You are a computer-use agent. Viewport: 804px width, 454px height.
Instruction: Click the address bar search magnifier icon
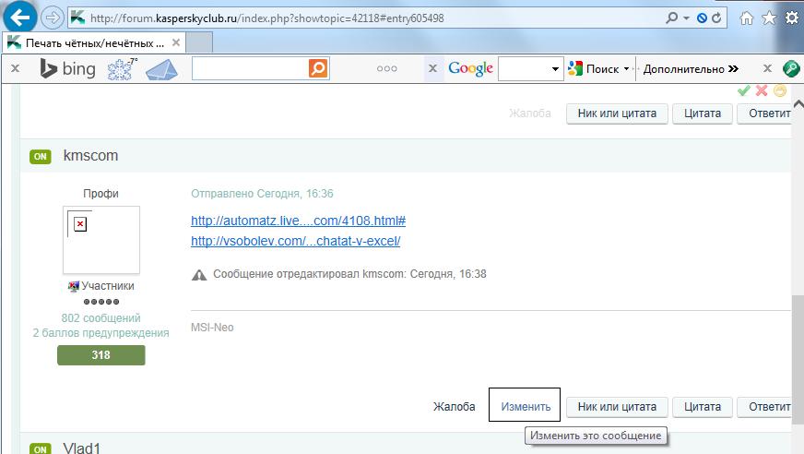[671, 18]
